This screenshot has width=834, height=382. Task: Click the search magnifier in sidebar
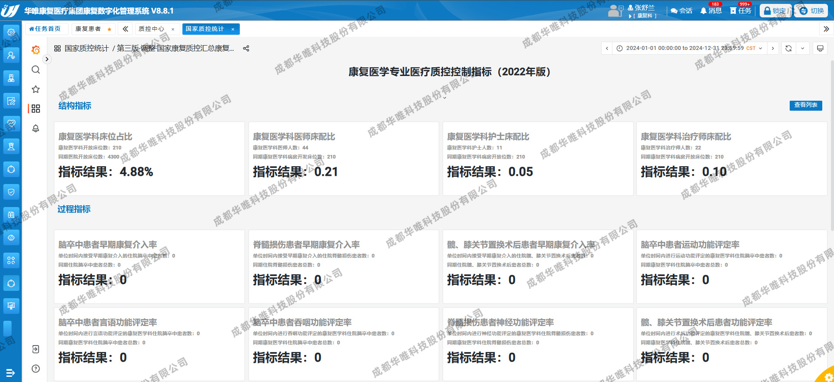click(x=36, y=69)
